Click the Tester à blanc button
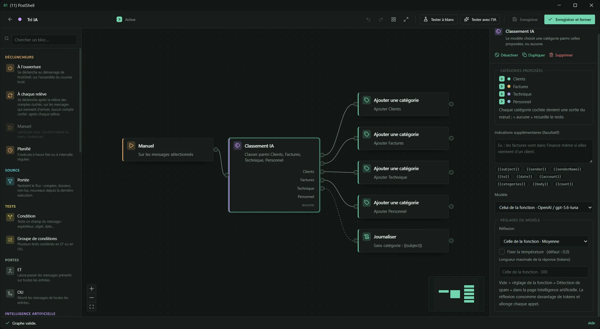 click(439, 19)
